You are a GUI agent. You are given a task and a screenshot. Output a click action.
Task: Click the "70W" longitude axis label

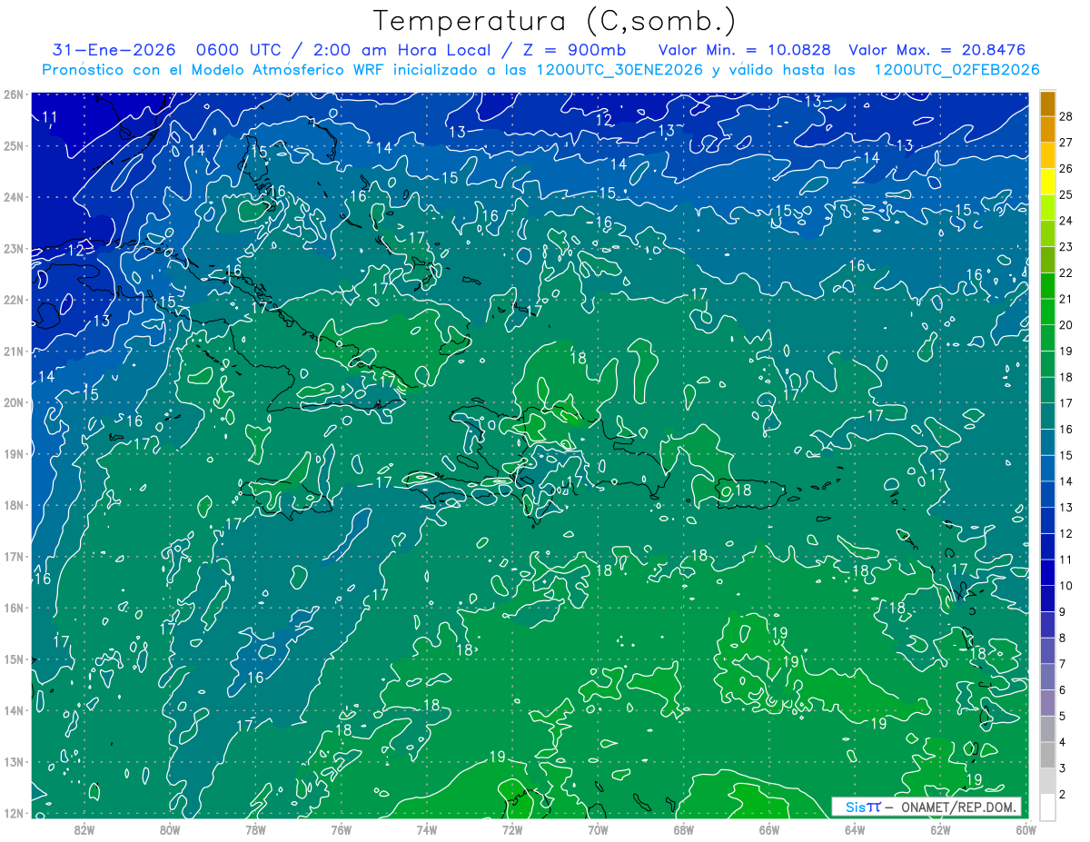pyautogui.click(x=598, y=829)
